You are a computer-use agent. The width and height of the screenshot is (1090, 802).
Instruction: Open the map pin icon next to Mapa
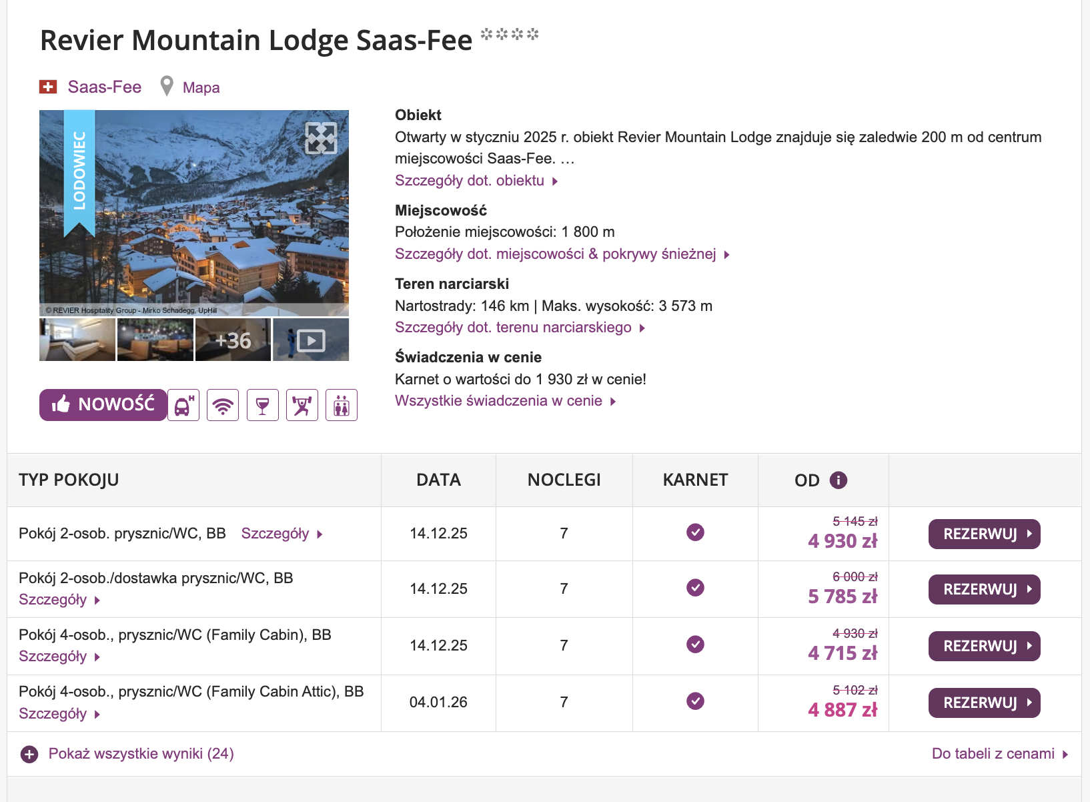[167, 87]
